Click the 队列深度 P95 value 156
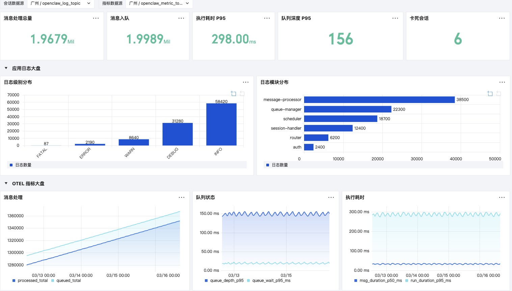This screenshot has width=512, height=291. (341, 39)
